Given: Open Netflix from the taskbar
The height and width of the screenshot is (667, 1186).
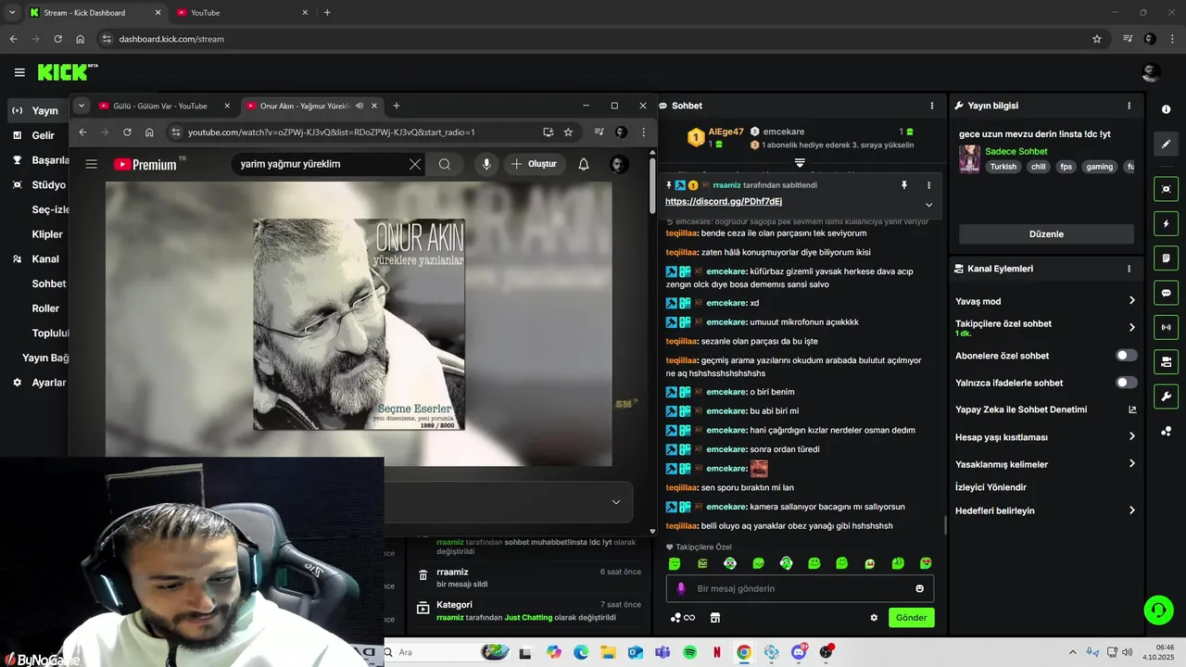Looking at the screenshot, I should [716, 652].
